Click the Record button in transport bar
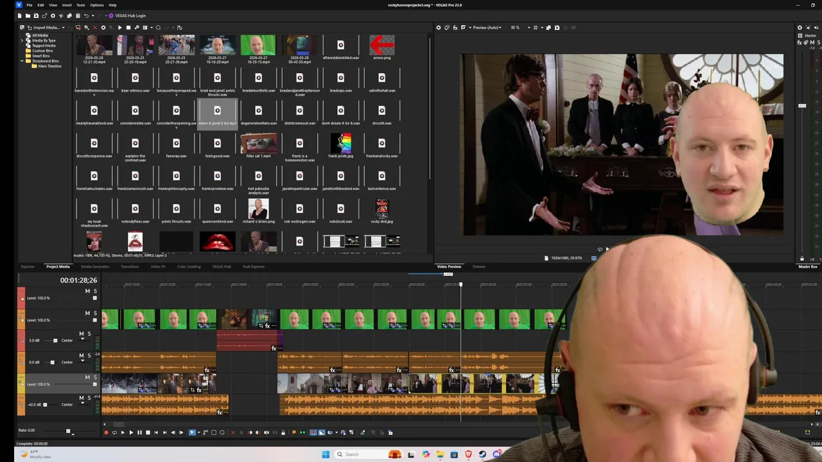This screenshot has height=462, width=822. tap(106, 432)
